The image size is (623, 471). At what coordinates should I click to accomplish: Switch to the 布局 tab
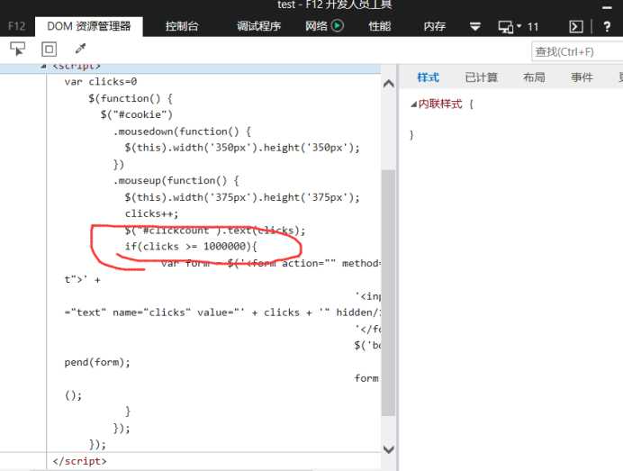coord(534,77)
